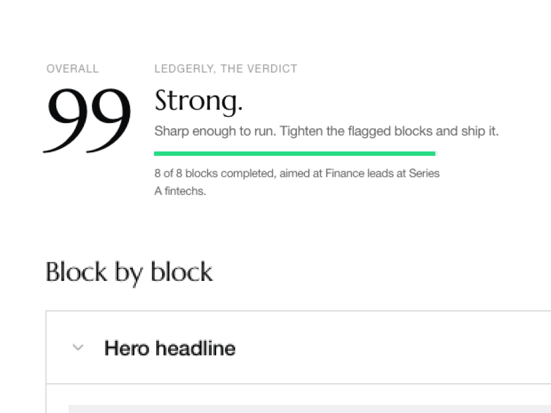The image size is (551, 413).
Task: Click the gray field below Hero headline
Action: (310, 409)
